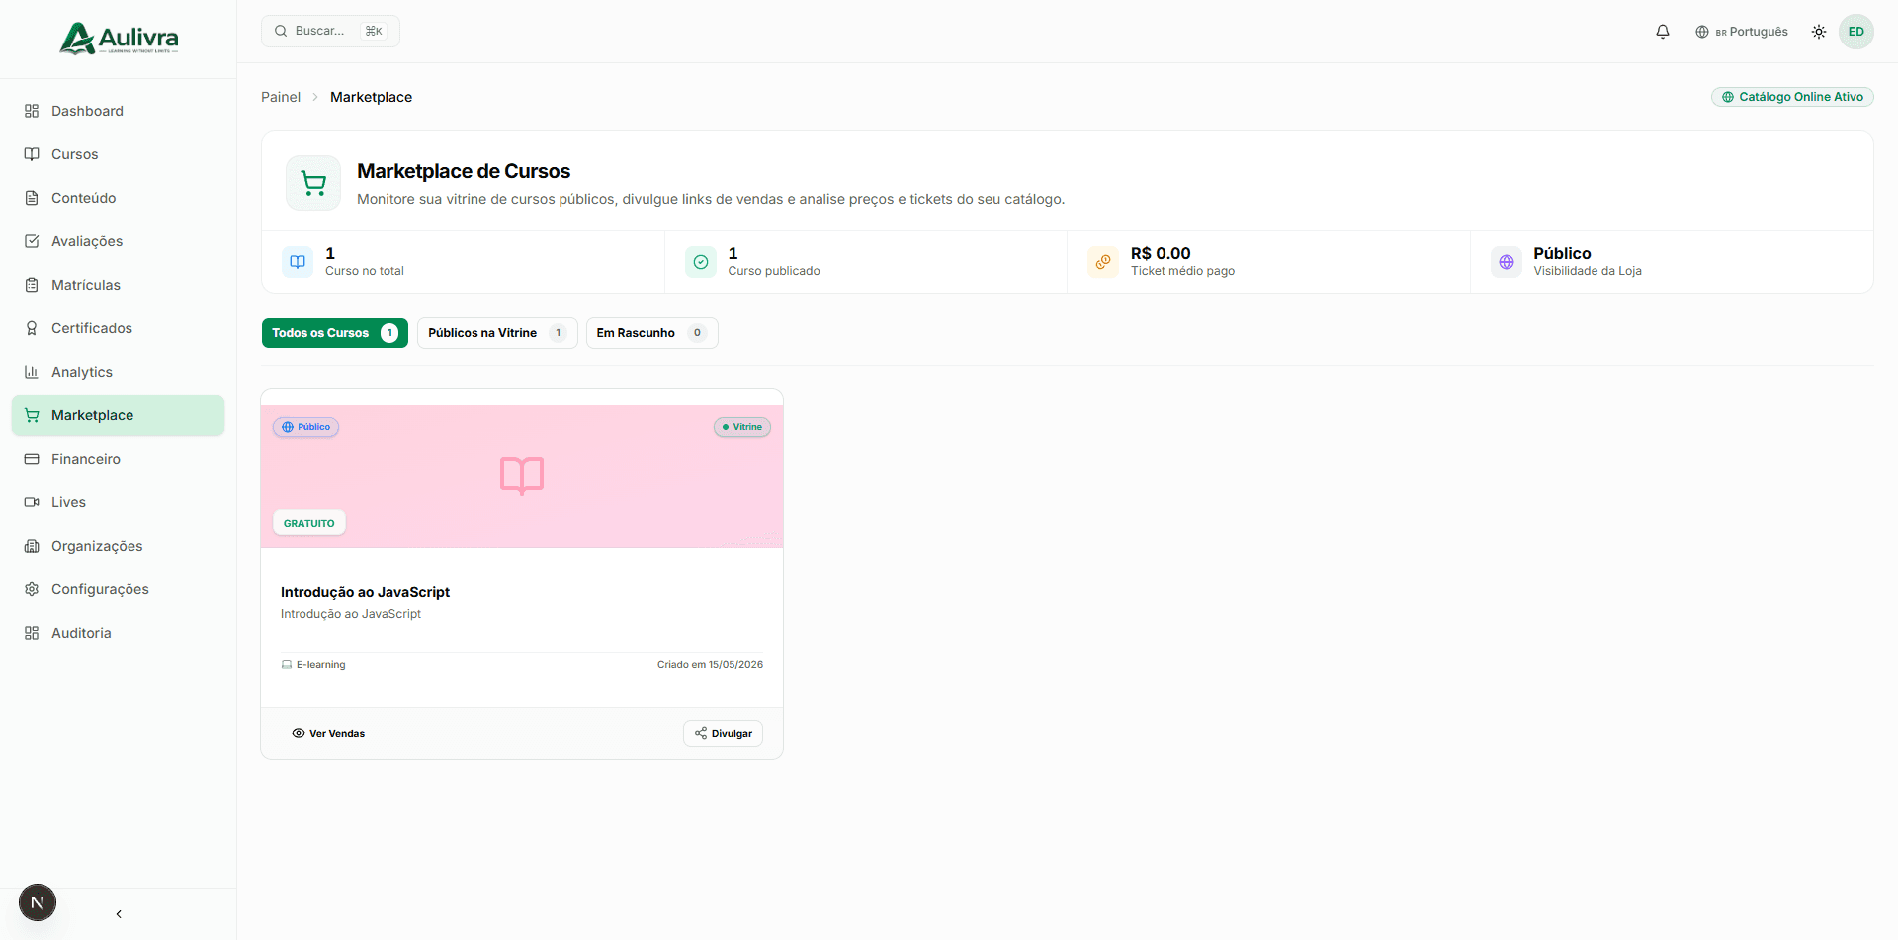Click the E-learning label
Viewport: 1898px width, 940px height.
[313, 665]
